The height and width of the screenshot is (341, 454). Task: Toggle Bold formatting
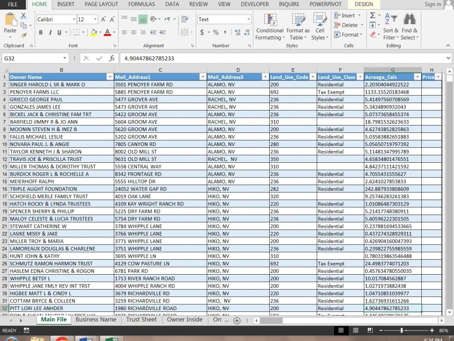(41, 32)
